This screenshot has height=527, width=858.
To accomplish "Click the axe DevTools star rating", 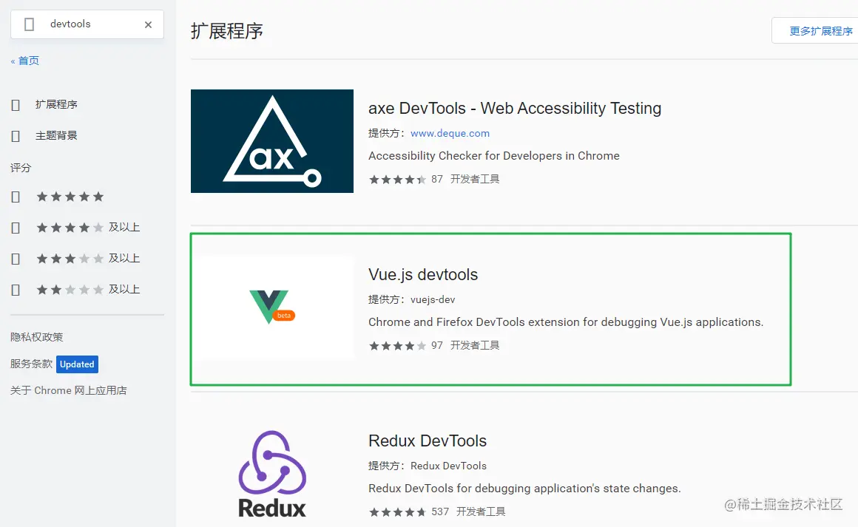I will [x=397, y=179].
